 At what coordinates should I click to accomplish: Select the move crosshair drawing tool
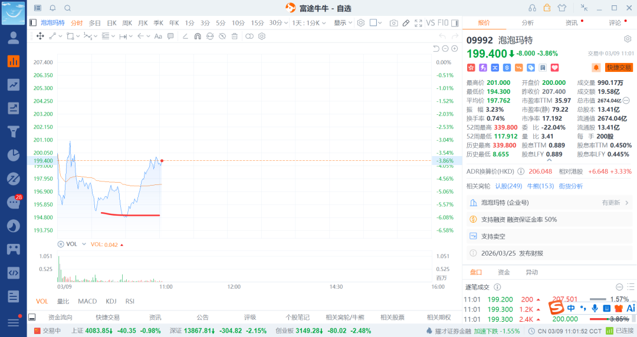(x=40, y=36)
